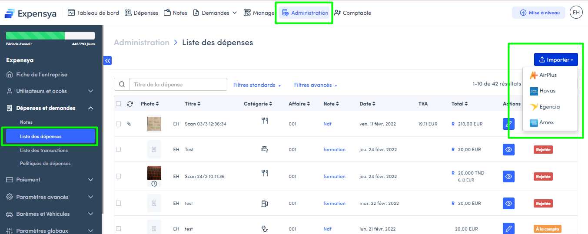
Task: Click the Paramètres avancés gear icon
Action: pos(10,197)
